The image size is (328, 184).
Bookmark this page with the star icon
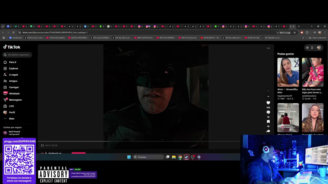[x=295, y=32]
